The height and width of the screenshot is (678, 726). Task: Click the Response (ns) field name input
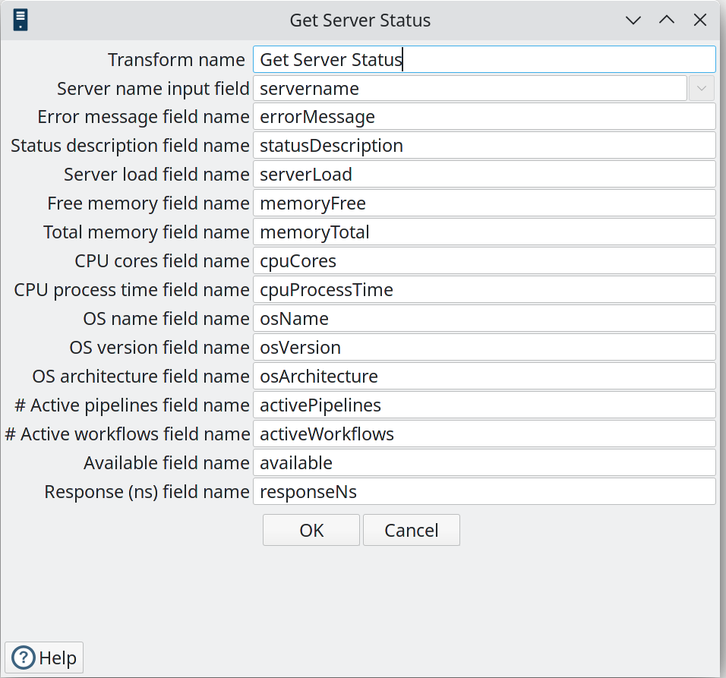coord(484,492)
